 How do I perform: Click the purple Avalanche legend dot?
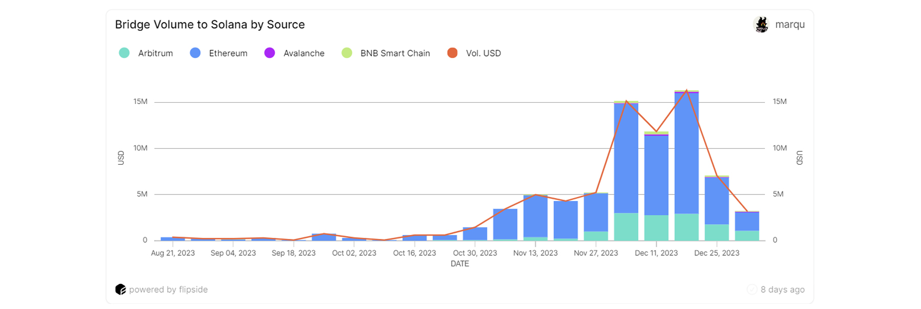click(270, 53)
